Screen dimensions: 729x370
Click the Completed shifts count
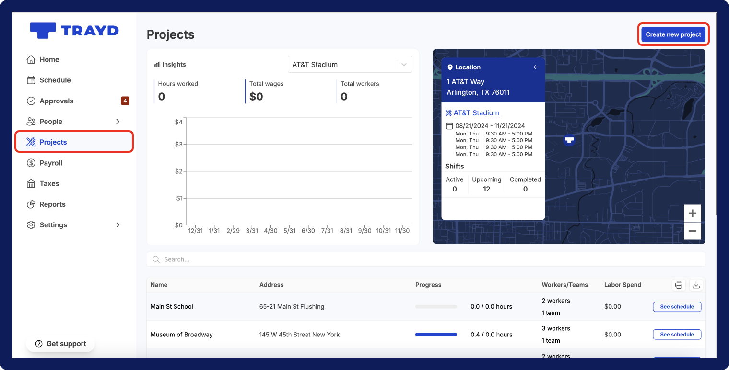click(525, 189)
